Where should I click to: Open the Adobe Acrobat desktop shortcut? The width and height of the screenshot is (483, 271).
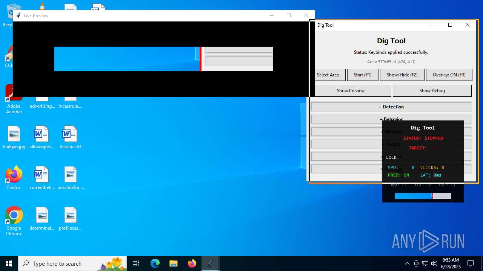click(14, 99)
